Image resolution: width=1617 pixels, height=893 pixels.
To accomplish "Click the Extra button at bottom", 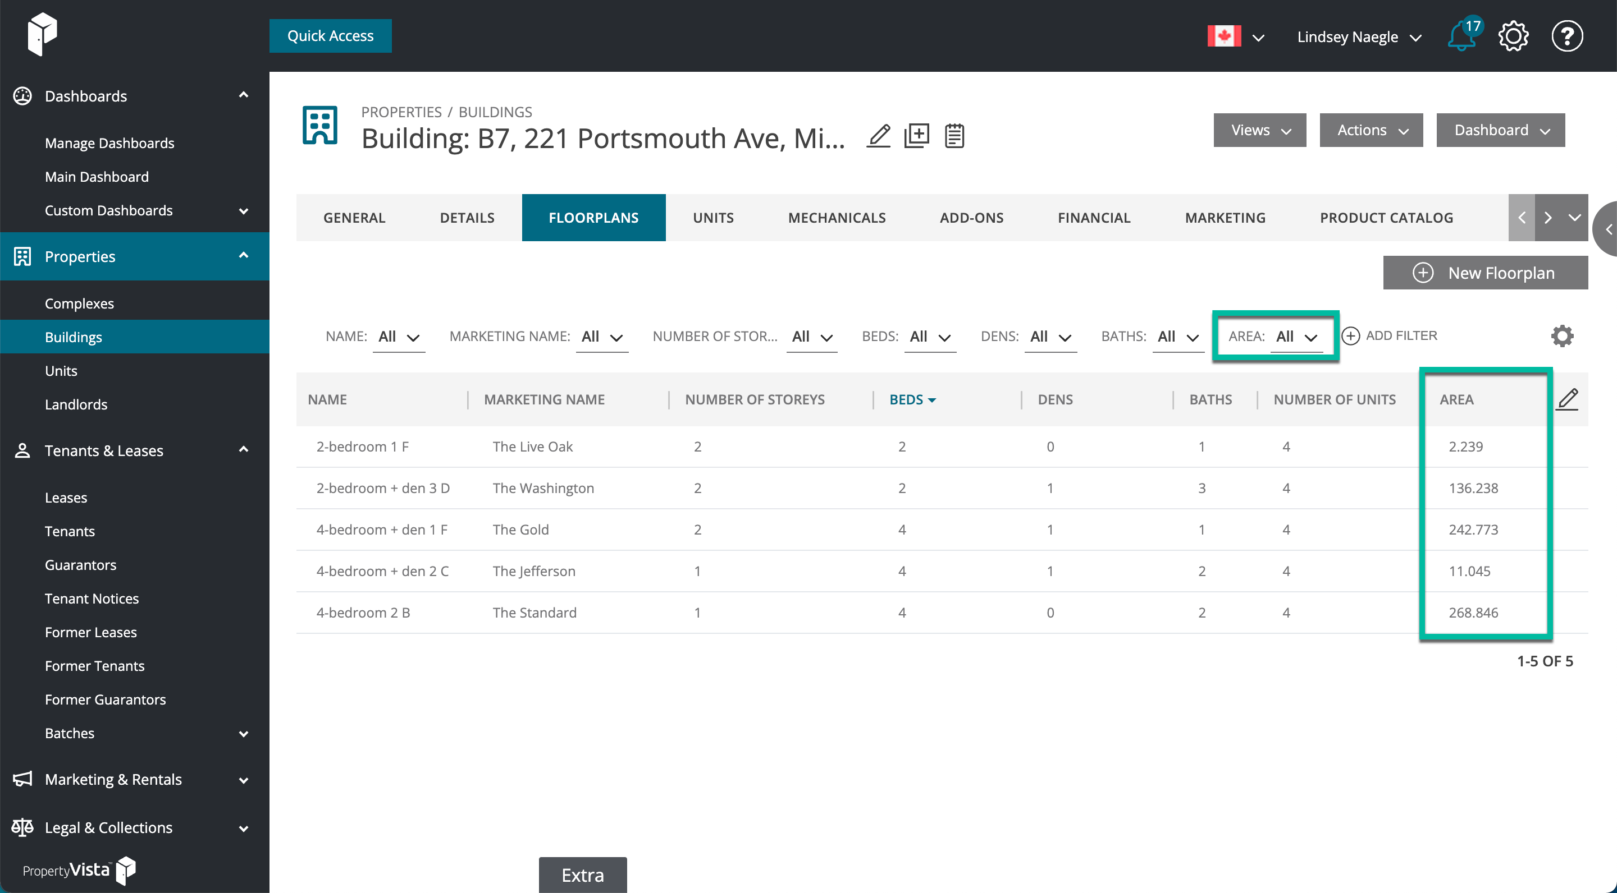I will point(583,875).
